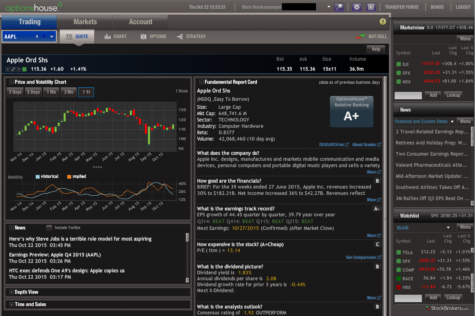The height and width of the screenshot is (316, 475).
Task: Switch to the Markets tab
Action: [x=85, y=22]
